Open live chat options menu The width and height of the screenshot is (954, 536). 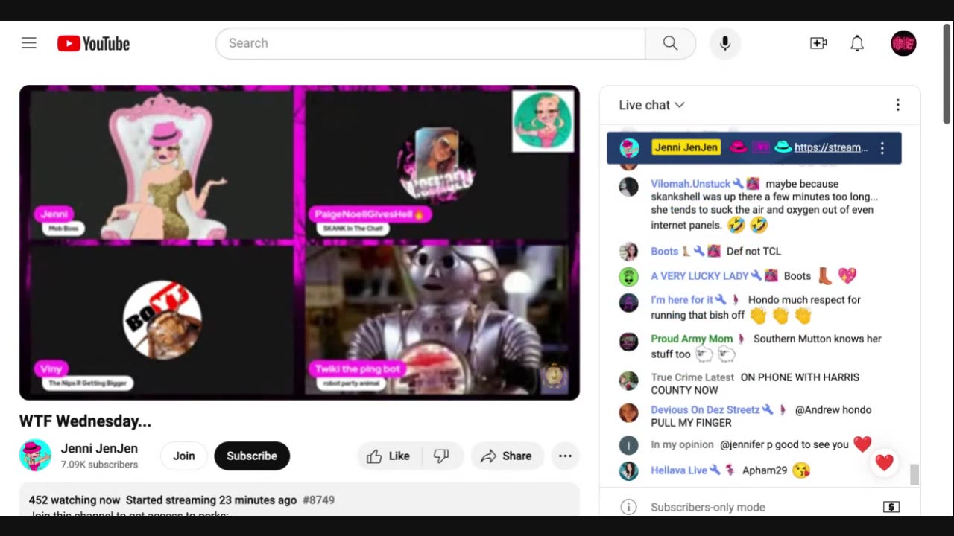click(x=898, y=105)
